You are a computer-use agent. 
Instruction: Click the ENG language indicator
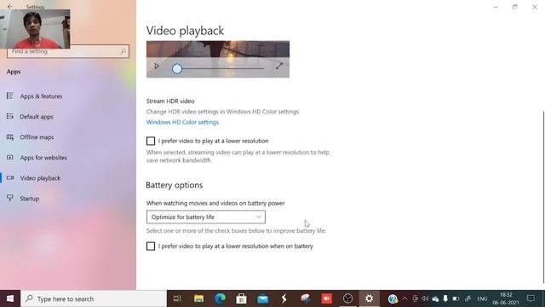click(x=482, y=298)
